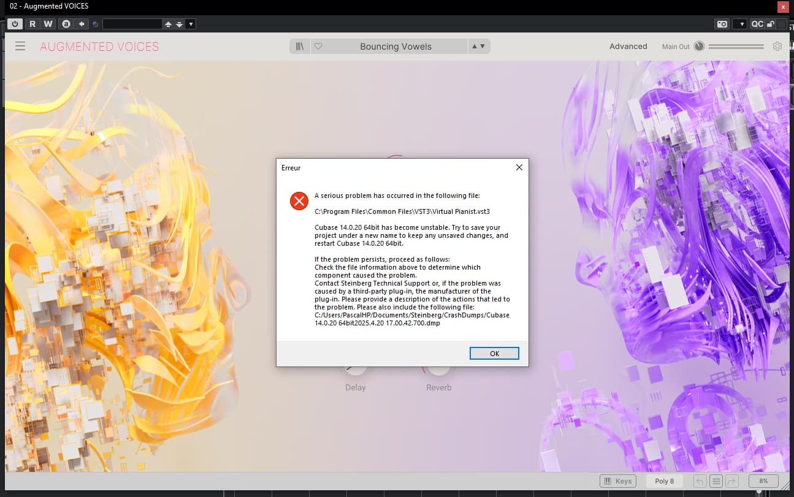
Task: Click the 8% CPU meter
Action: point(763,481)
